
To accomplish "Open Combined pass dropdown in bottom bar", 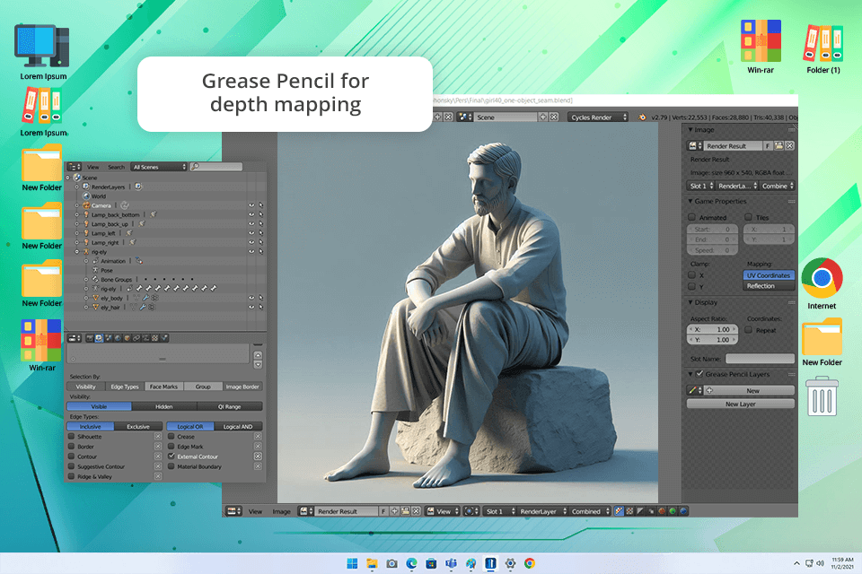I will click(590, 511).
